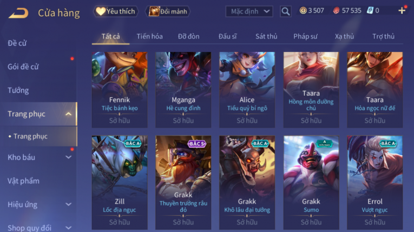Switch to the Pháp sư tab
The width and height of the screenshot is (414, 232).
(x=305, y=36)
